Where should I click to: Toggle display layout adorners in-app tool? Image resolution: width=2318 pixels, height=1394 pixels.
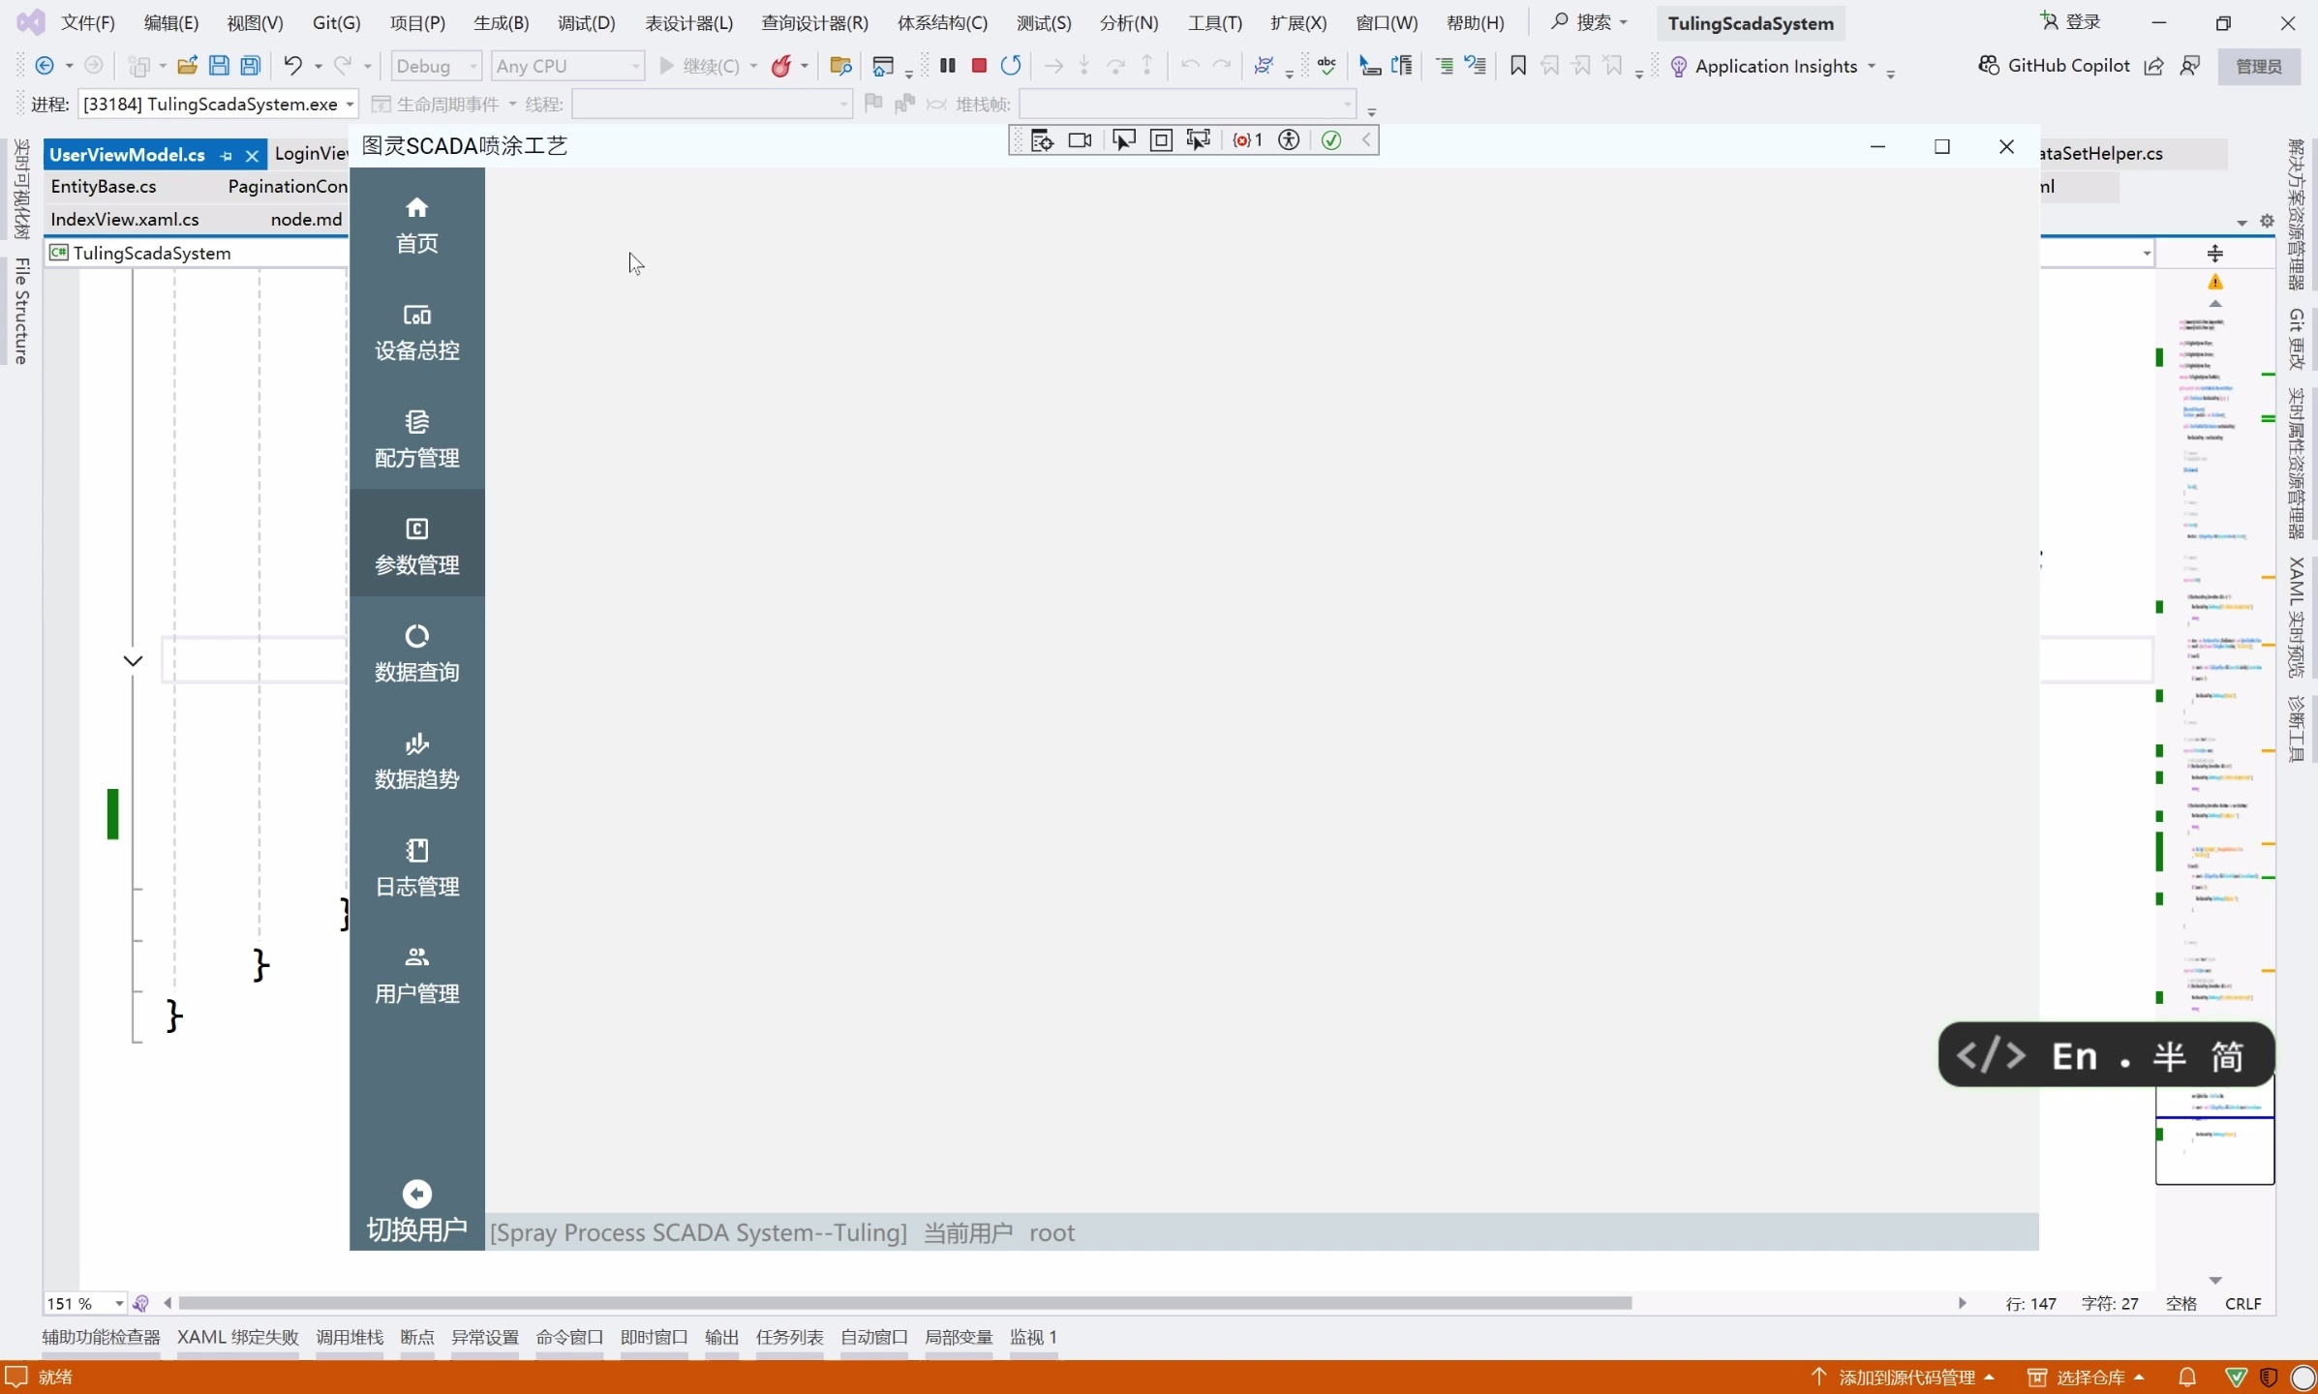tap(1161, 140)
